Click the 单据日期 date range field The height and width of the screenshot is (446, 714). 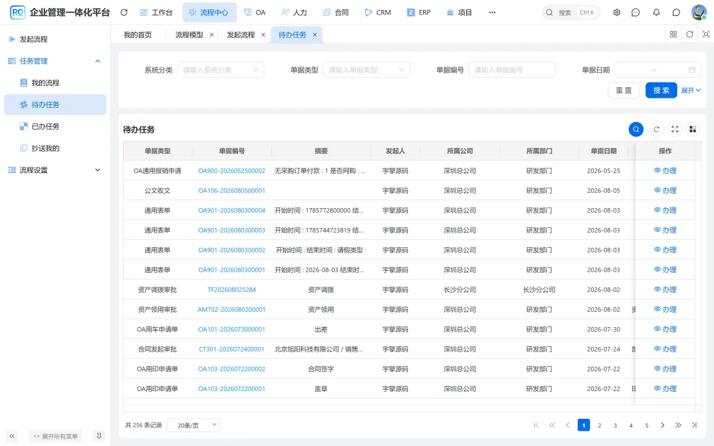click(658, 70)
